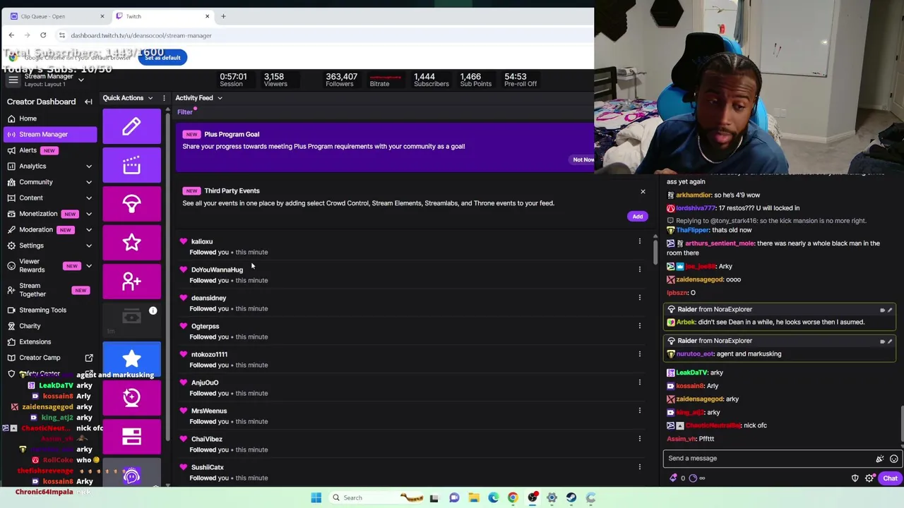
Task: Open the Windows Start menu
Action: 316,497
